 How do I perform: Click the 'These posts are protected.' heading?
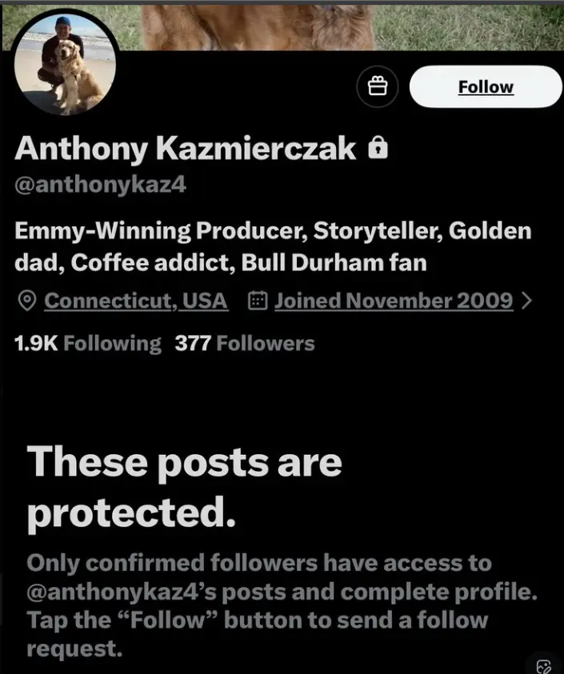point(184,486)
